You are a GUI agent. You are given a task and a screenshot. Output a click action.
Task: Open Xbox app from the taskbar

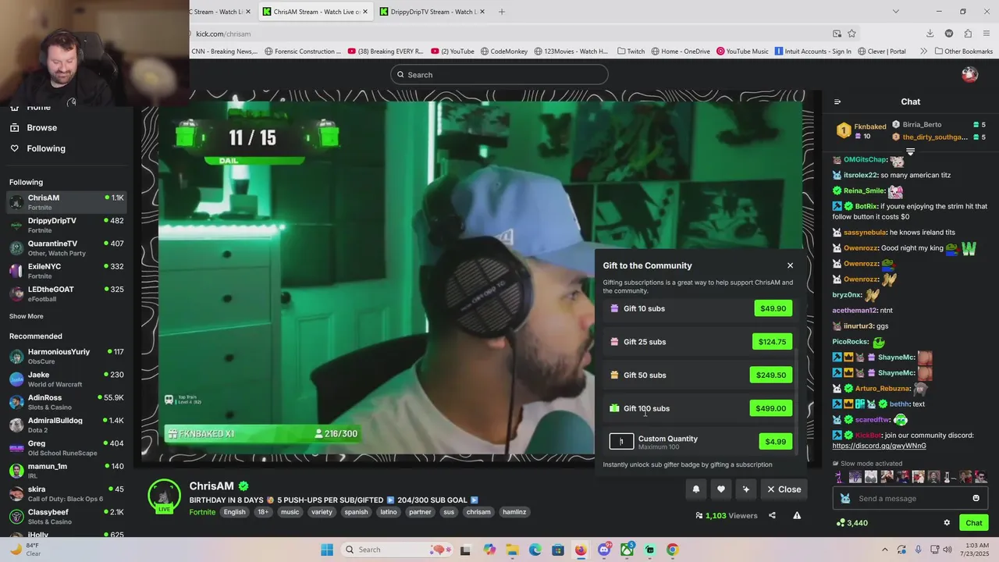627,550
